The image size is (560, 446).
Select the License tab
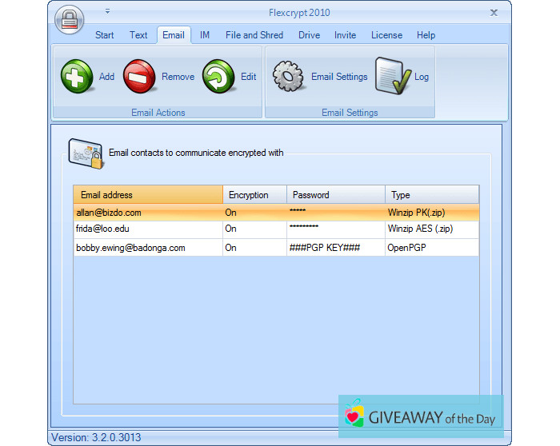[x=386, y=35]
